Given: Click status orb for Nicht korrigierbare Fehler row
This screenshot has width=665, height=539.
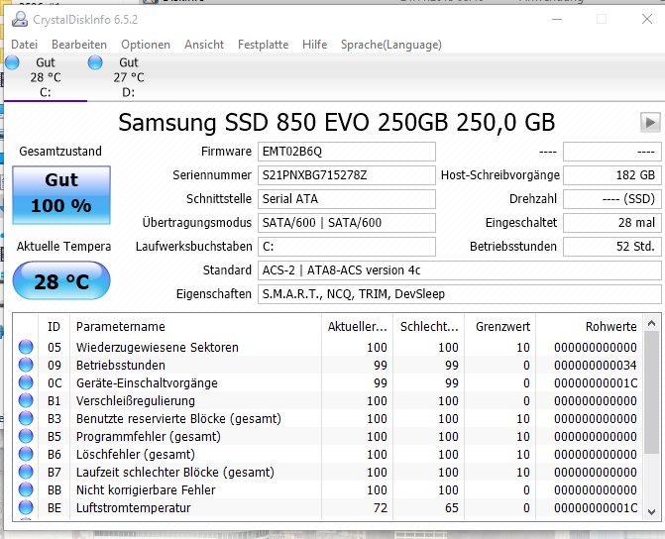Looking at the screenshot, I should (26, 489).
